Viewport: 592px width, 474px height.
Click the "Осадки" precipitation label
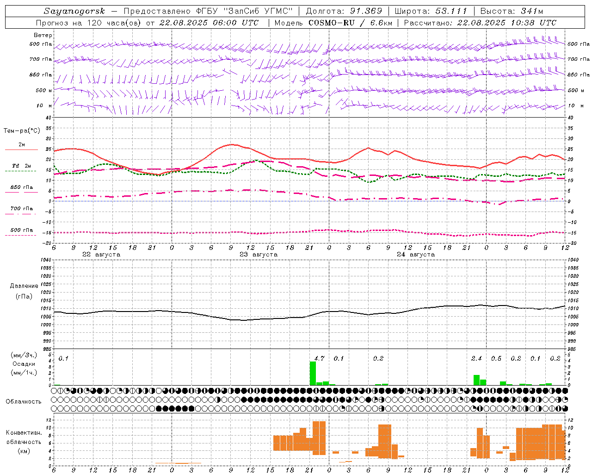24,364
